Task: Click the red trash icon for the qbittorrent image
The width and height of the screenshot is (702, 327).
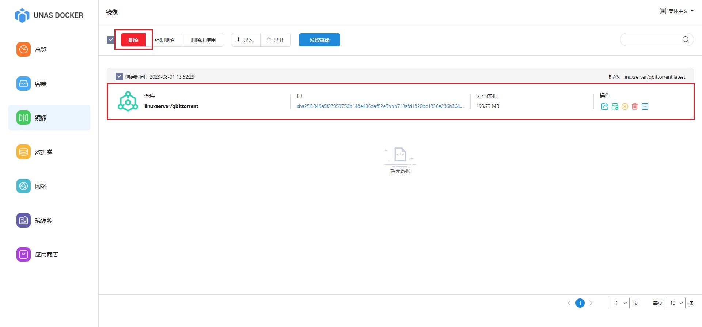Action: (635, 106)
